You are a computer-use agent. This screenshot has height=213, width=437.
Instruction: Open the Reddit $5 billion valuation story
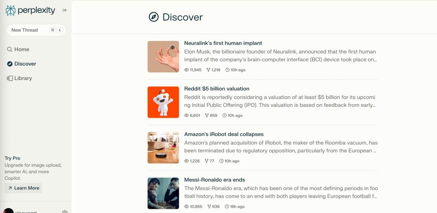216,89
